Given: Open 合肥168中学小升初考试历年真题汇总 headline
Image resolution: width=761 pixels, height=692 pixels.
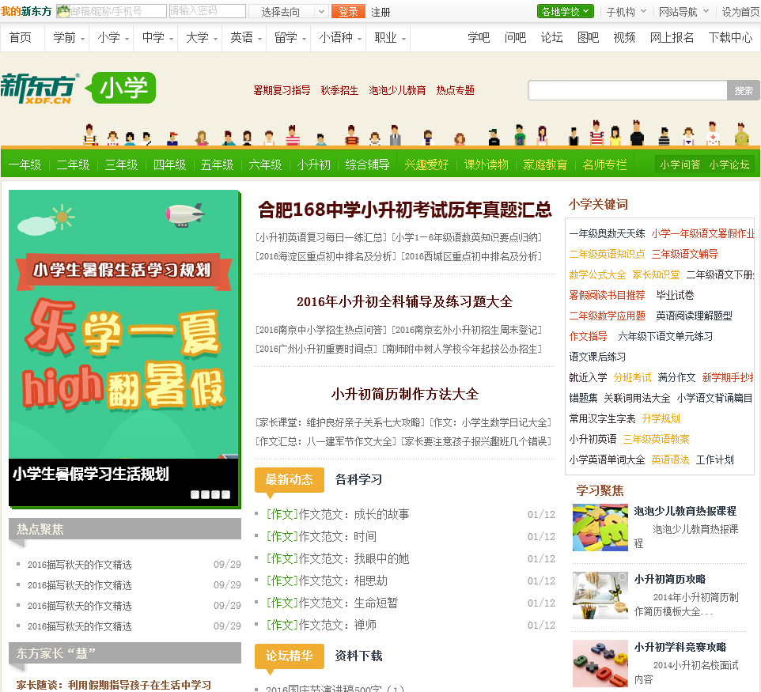Looking at the screenshot, I should (405, 209).
